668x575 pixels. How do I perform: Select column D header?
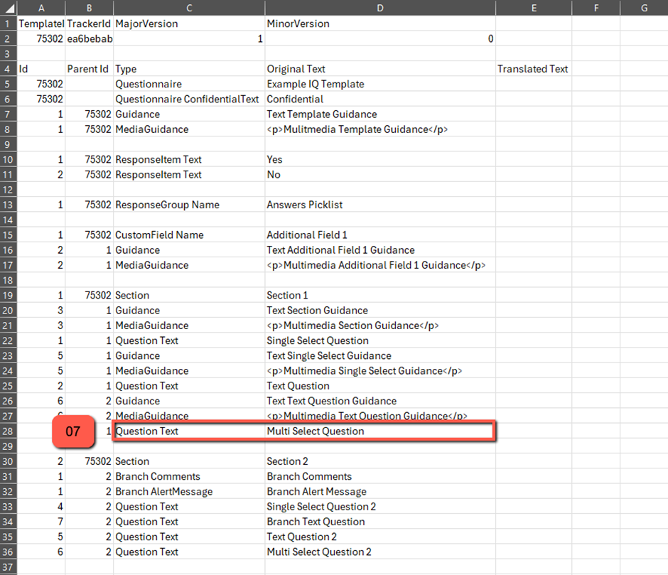379,8
